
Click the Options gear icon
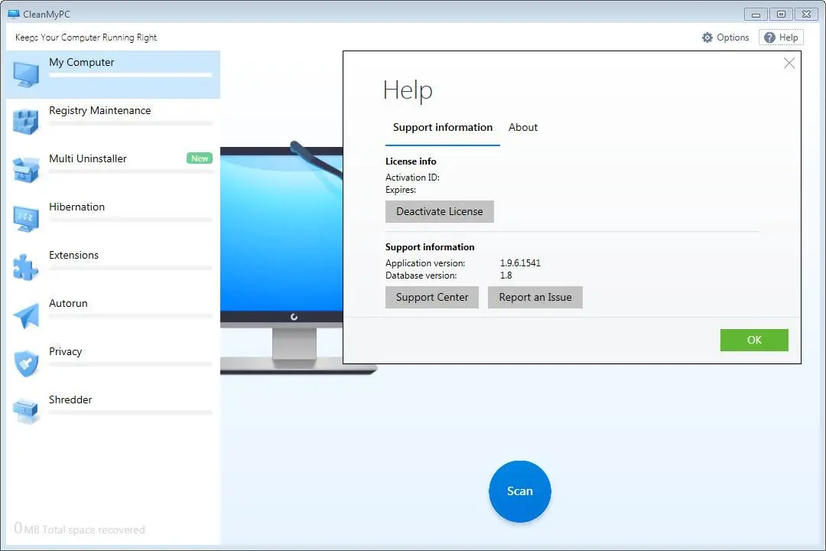click(x=707, y=37)
